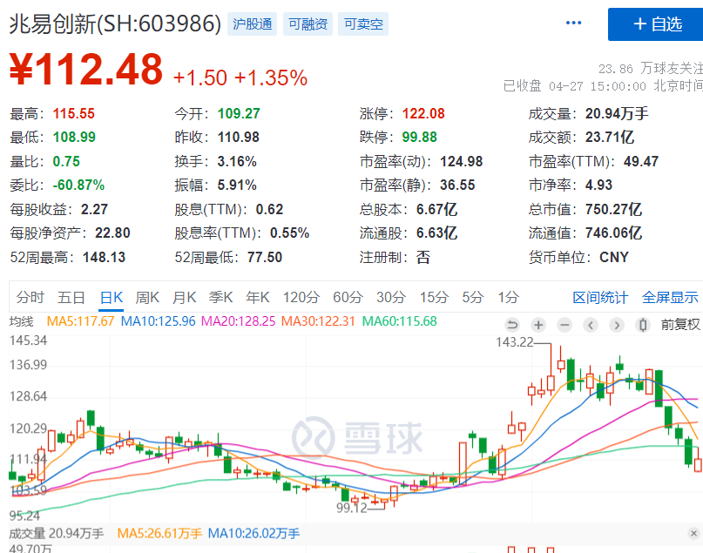Select the 周K weekly chart tab
703x553 pixels.
(x=147, y=297)
